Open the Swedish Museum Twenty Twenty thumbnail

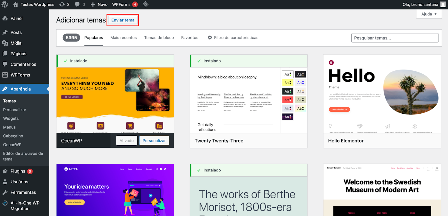(382, 190)
